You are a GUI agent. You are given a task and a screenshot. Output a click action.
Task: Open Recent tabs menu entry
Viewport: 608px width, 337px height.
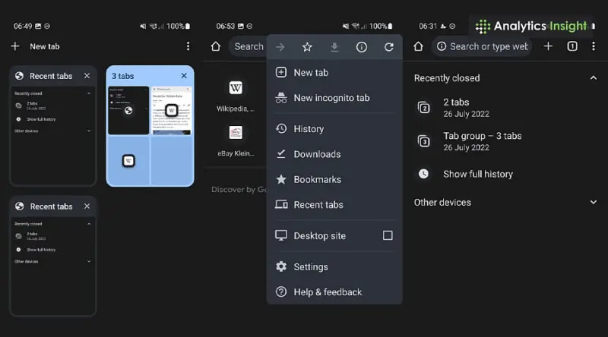tap(318, 205)
